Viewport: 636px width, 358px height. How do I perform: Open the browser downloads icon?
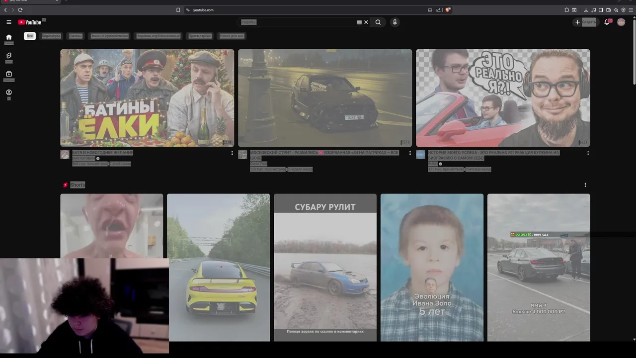point(586,10)
